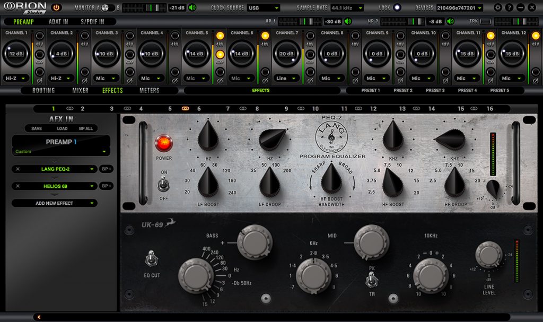Click the link icon between 15 and 16
The width and height of the screenshot is (543, 322).
point(474,109)
